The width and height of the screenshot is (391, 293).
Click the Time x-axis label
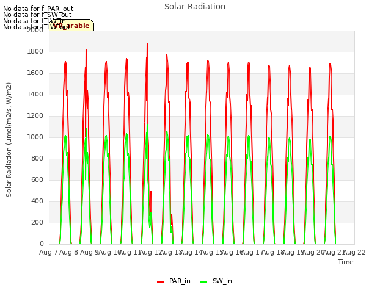pyautogui.click(x=345, y=262)
